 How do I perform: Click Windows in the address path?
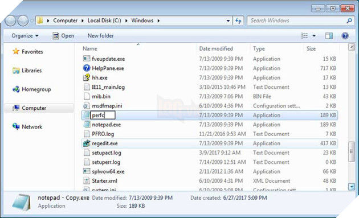[142, 20]
